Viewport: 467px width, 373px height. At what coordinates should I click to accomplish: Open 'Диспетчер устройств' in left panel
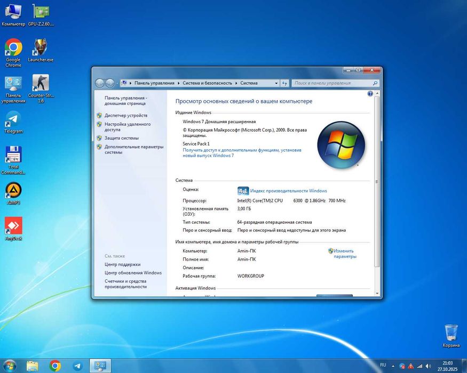tap(126, 116)
